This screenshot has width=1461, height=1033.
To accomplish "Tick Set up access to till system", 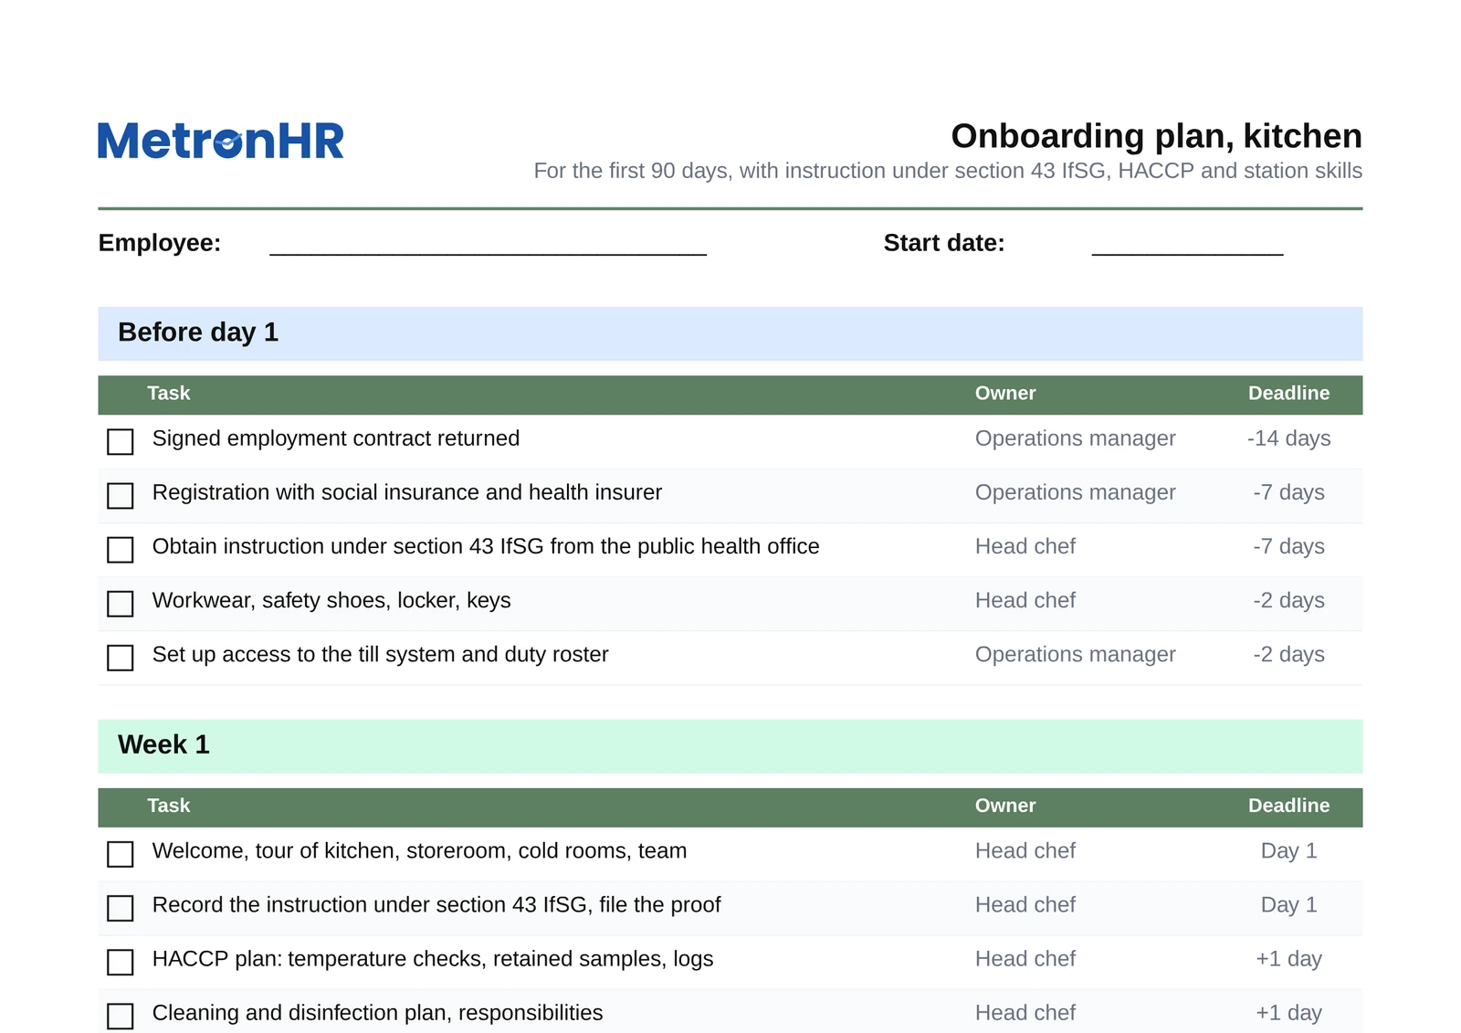I will click(x=121, y=658).
